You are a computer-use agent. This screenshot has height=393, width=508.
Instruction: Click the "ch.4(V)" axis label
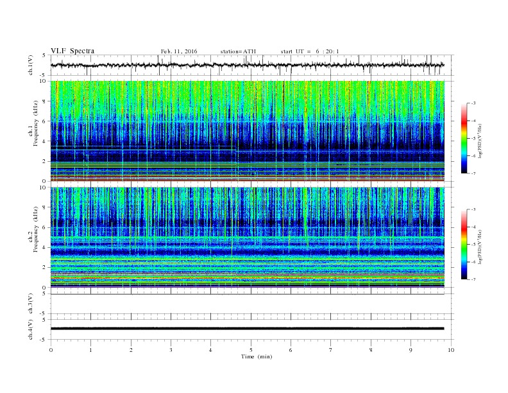tap(31, 329)
